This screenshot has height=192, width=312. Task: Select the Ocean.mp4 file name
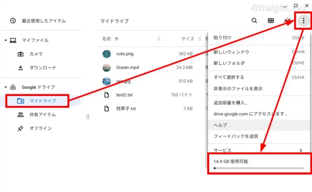tap(128, 67)
